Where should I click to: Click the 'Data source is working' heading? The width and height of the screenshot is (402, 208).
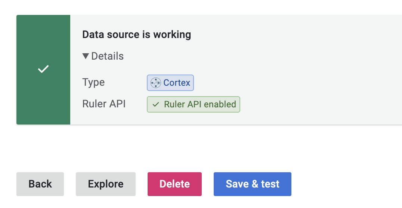tap(136, 35)
